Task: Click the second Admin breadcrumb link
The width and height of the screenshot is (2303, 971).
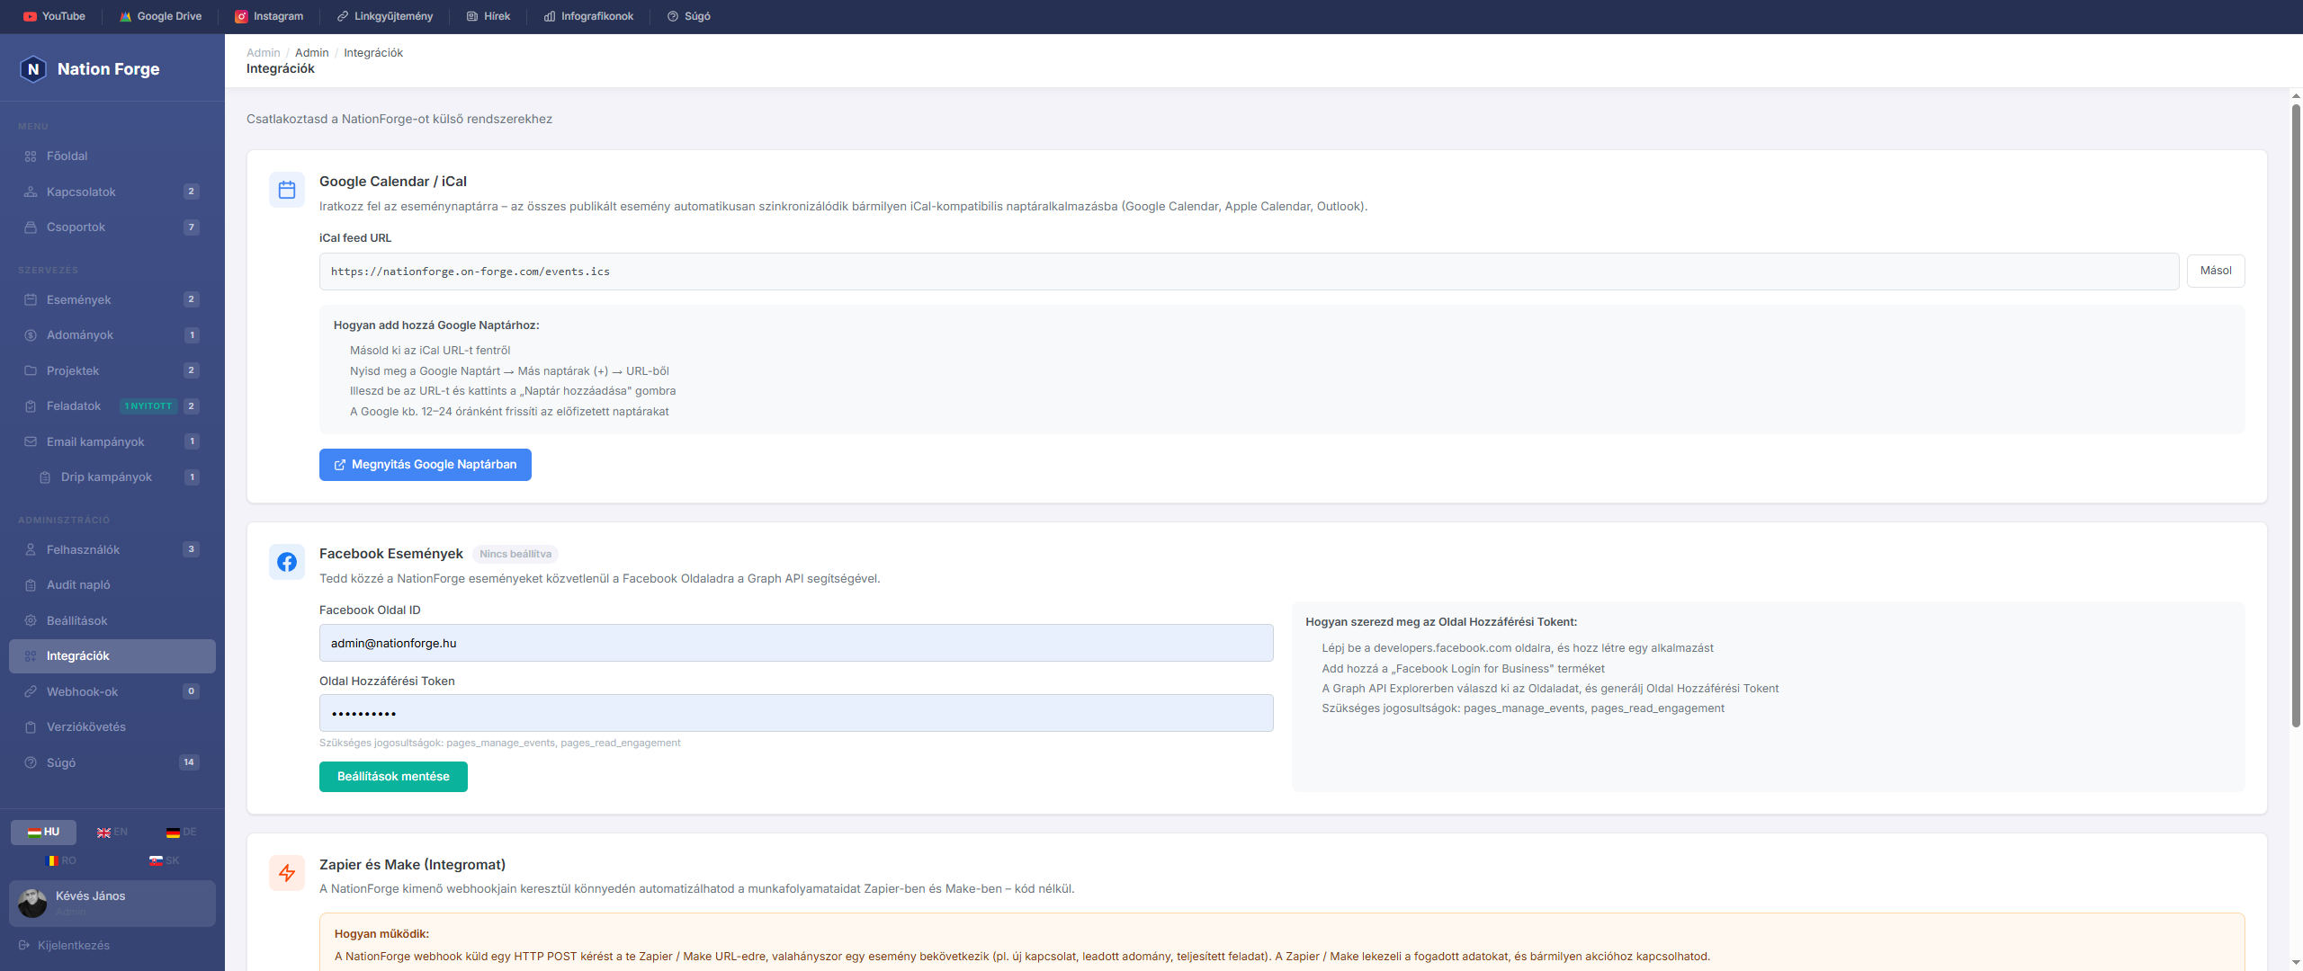Action: click(311, 53)
